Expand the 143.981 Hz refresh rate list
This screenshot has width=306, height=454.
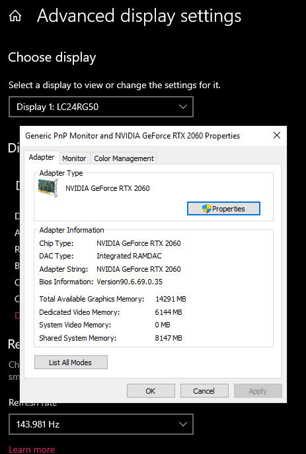[x=101, y=424]
